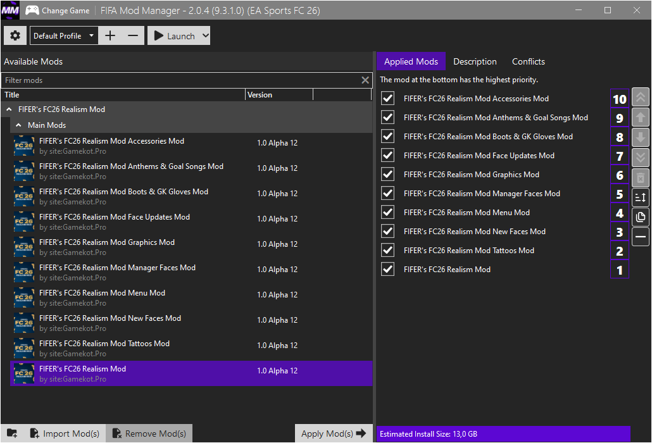Screen dimensions: 652x443
Task: Add a new profile with plus icon
Action: pos(110,36)
